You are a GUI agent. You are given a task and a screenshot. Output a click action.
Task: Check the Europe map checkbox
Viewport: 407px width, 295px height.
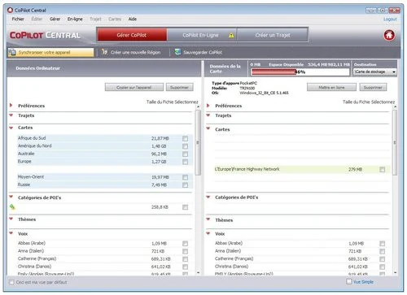185,162
